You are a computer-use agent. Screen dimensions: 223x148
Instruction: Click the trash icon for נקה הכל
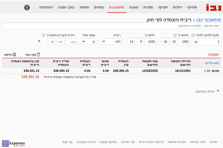pyautogui.click(x=39, y=54)
